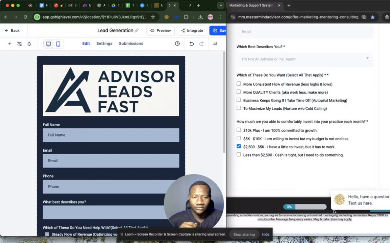This screenshot has width=390, height=243.
Task: Click the Advisor Leads Fast logo image
Action: coord(111,90)
